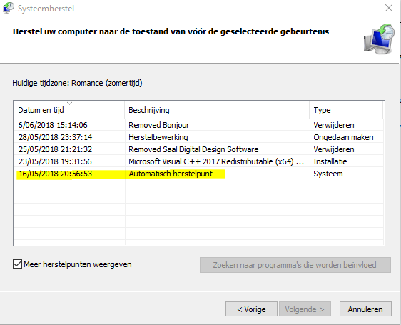Click Zoeken naar programma's die worden beïnvloed
This screenshot has width=401, height=325.
coord(295,265)
